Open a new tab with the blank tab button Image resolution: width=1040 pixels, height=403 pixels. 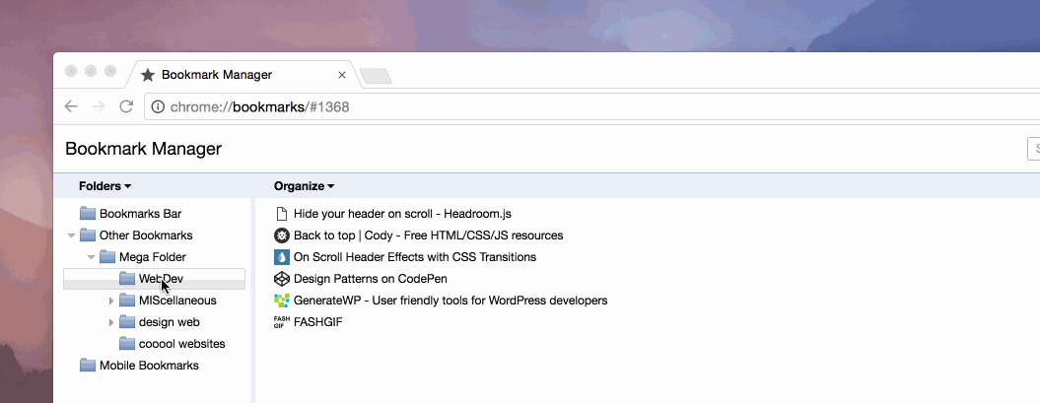pos(376,76)
